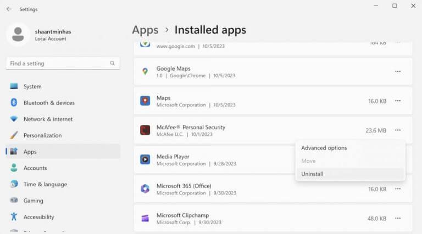Open the three-dot menu for Maps
422x234 pixels.
[x=398, y=101]
